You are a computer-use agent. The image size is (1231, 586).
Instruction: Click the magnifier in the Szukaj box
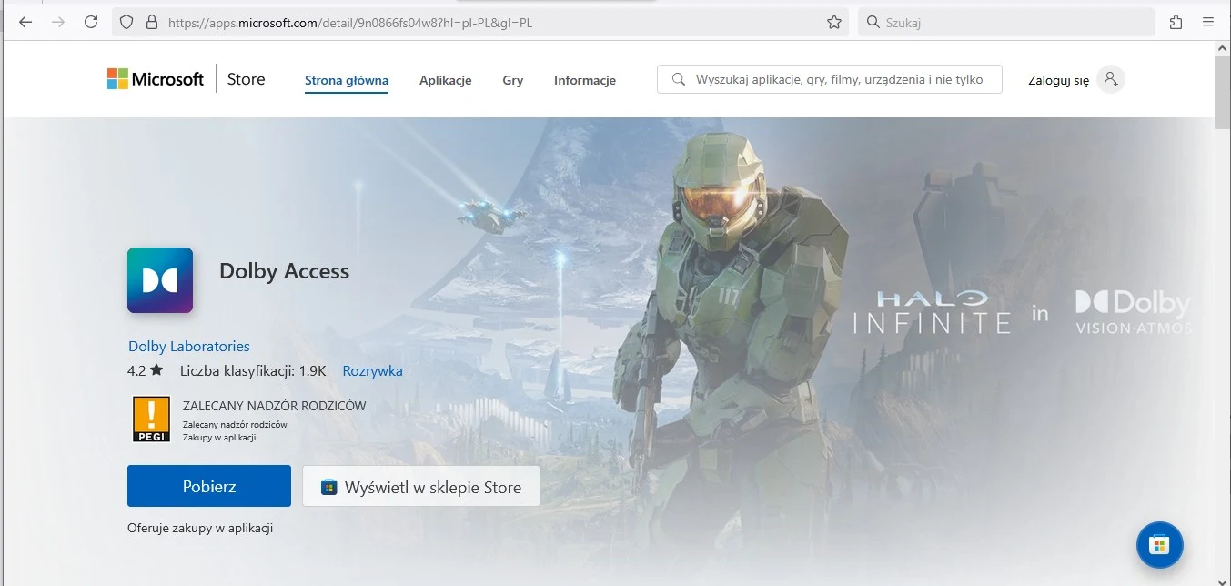pos(873,22)
